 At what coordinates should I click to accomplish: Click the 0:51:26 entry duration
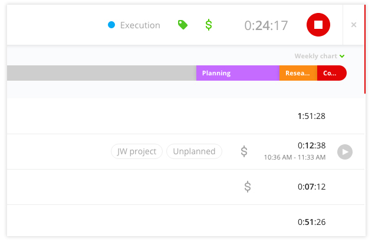311,222
